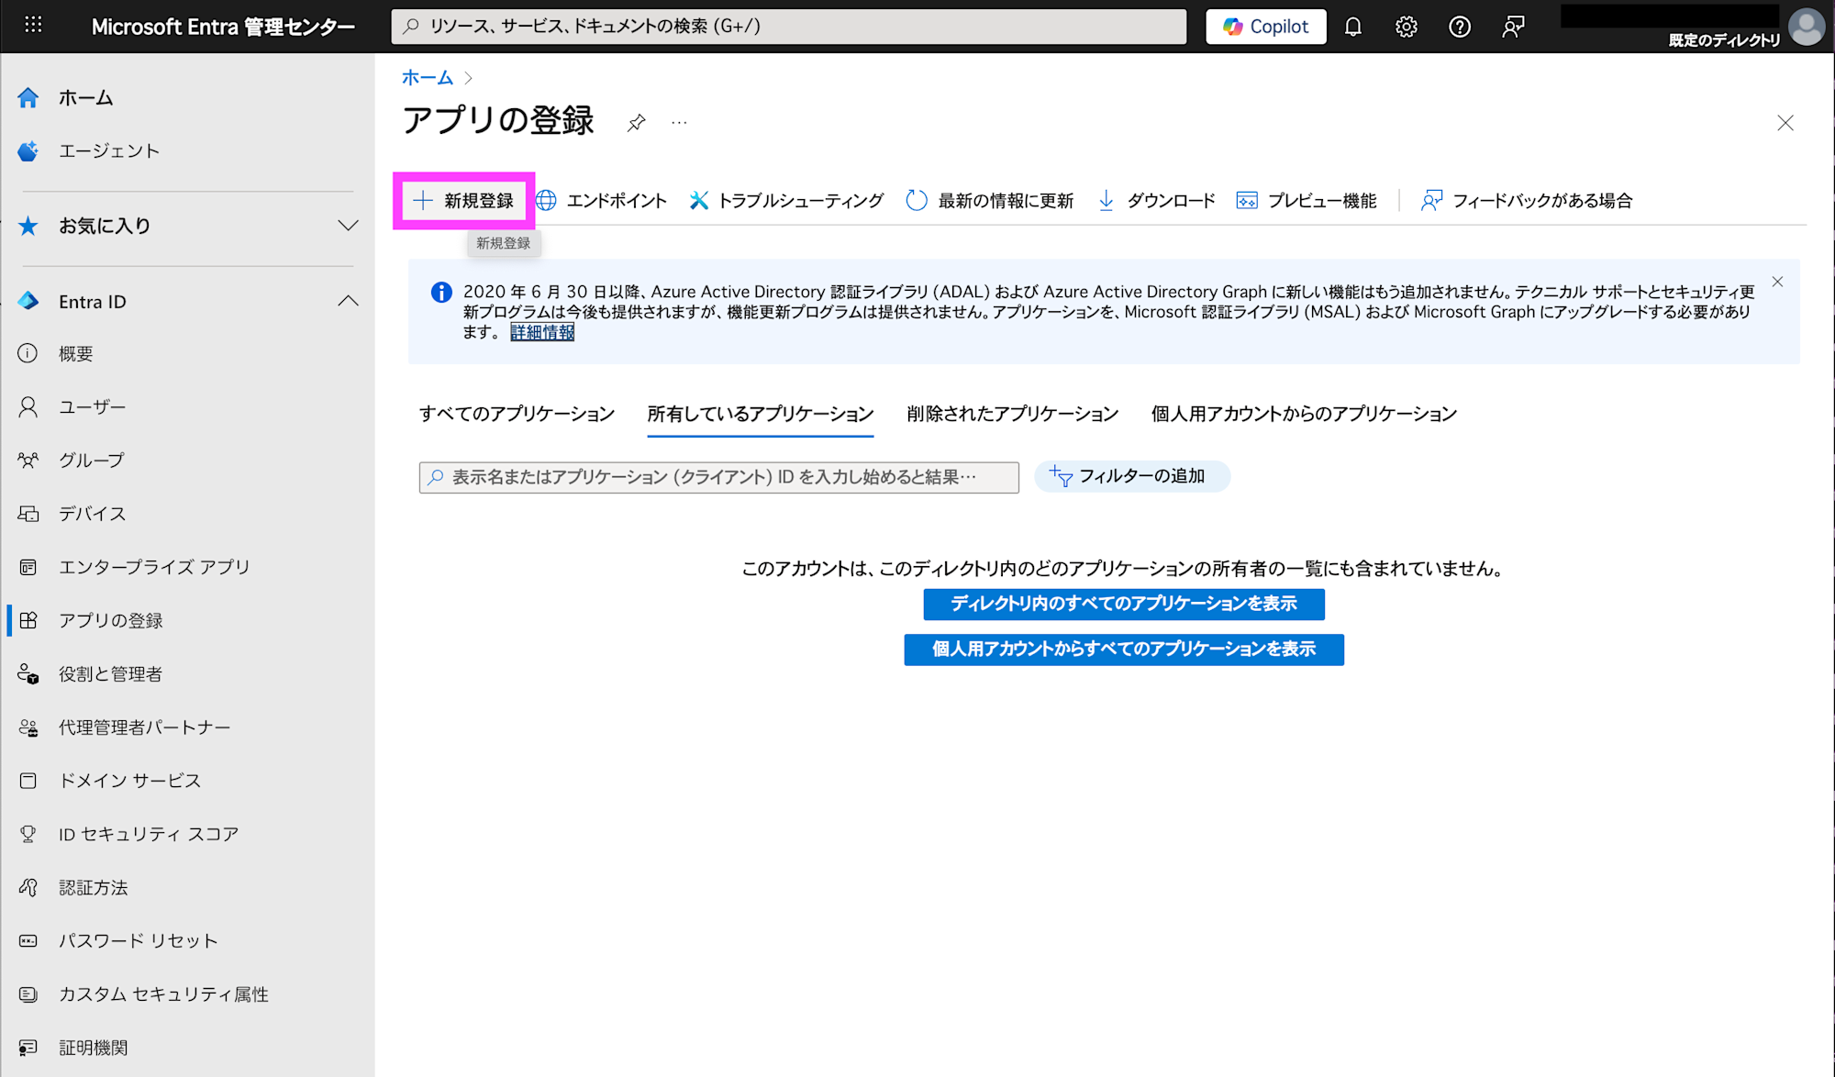Open 概要 in the sidebar
This screenshot has width=1835, height=1077.
point(76,353)
